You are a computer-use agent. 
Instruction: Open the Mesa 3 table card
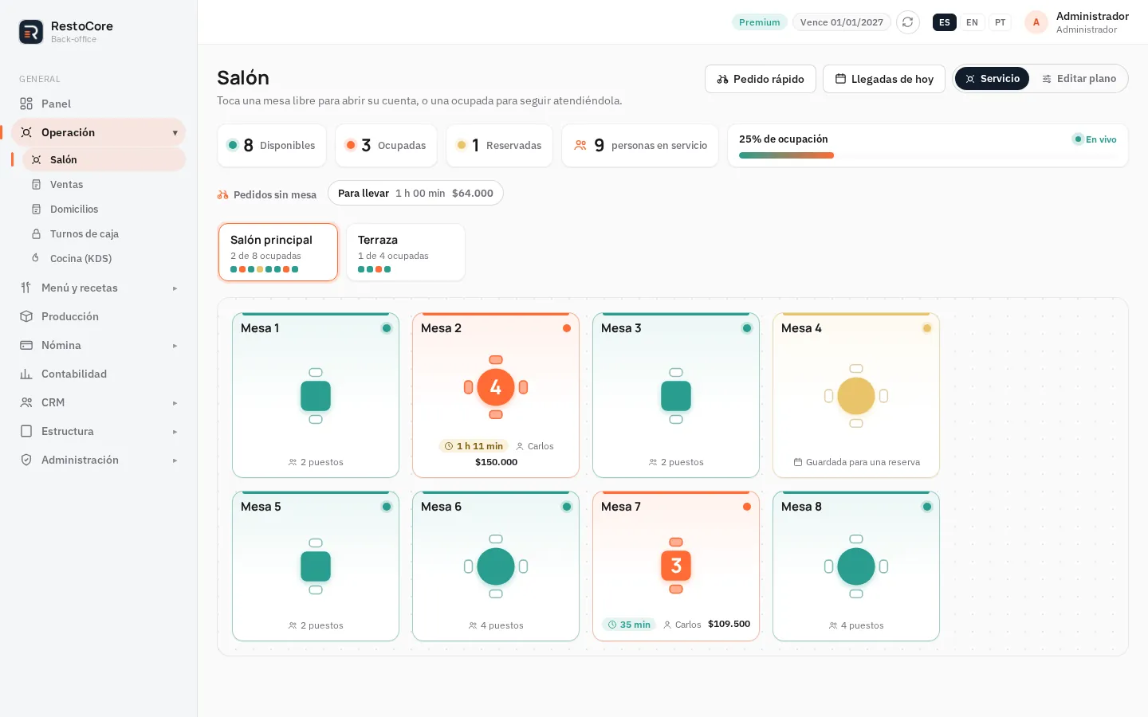676,396
